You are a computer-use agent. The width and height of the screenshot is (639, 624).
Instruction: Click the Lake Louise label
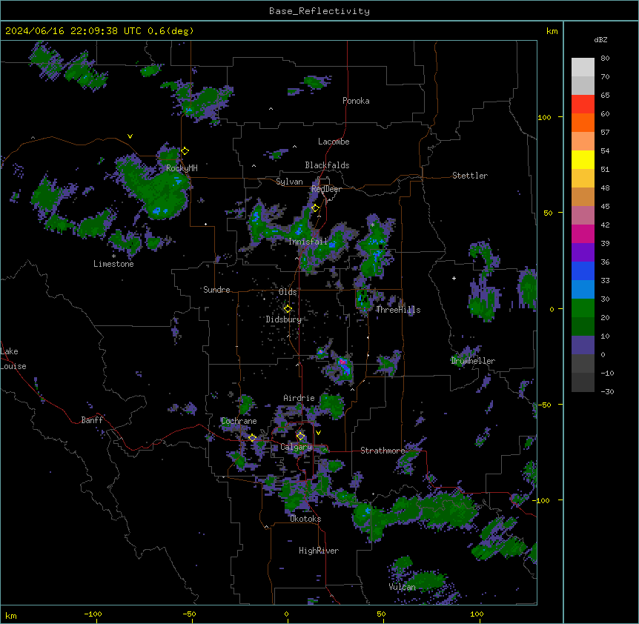point(13,359)
